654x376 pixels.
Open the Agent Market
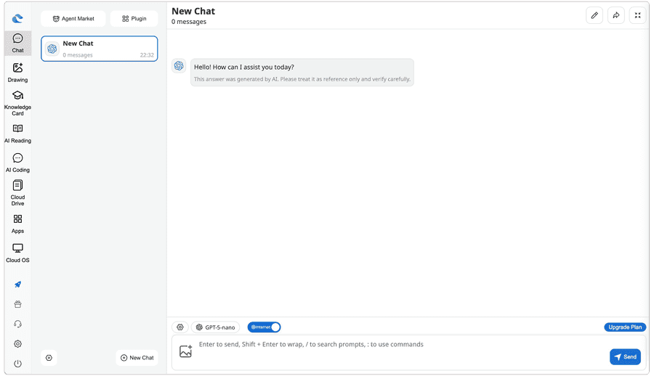(x=73, y=19)
